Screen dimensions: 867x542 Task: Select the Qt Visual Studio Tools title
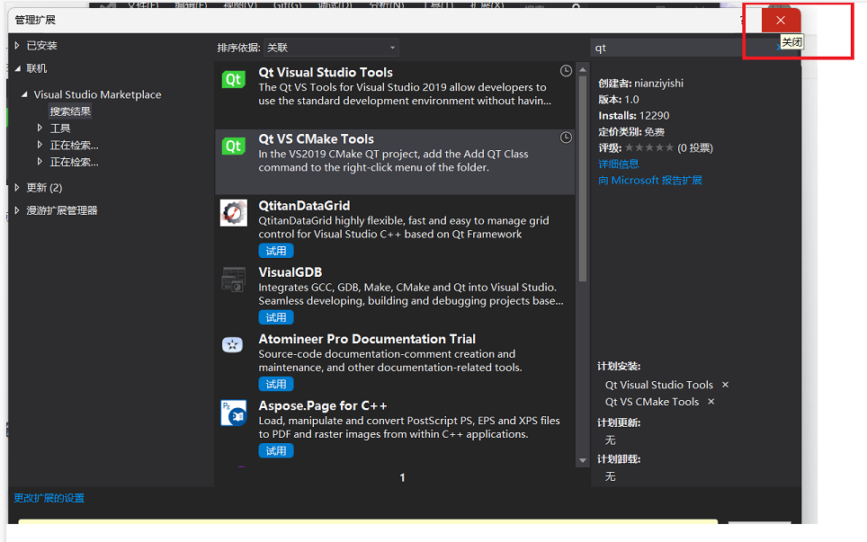pyautogui.click(x=326, y=73)
